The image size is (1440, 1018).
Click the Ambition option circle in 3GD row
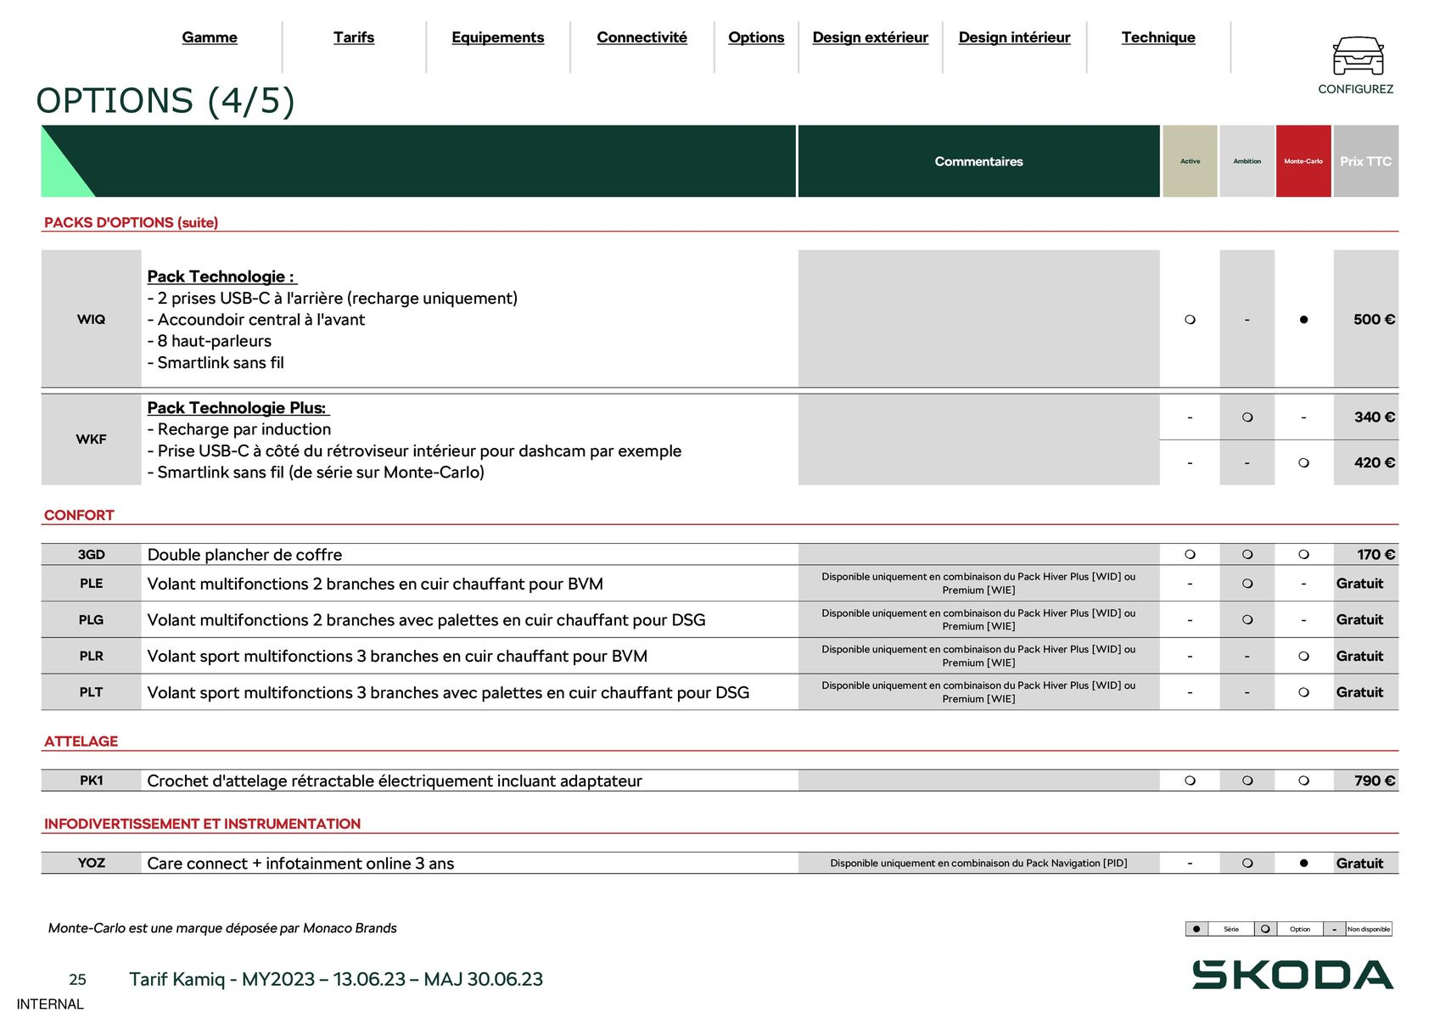(x=1247, y=555)
